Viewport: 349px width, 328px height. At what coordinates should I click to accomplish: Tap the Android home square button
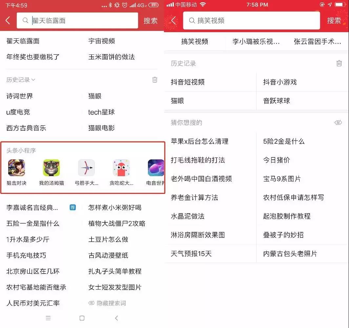[x=82, y=318]
